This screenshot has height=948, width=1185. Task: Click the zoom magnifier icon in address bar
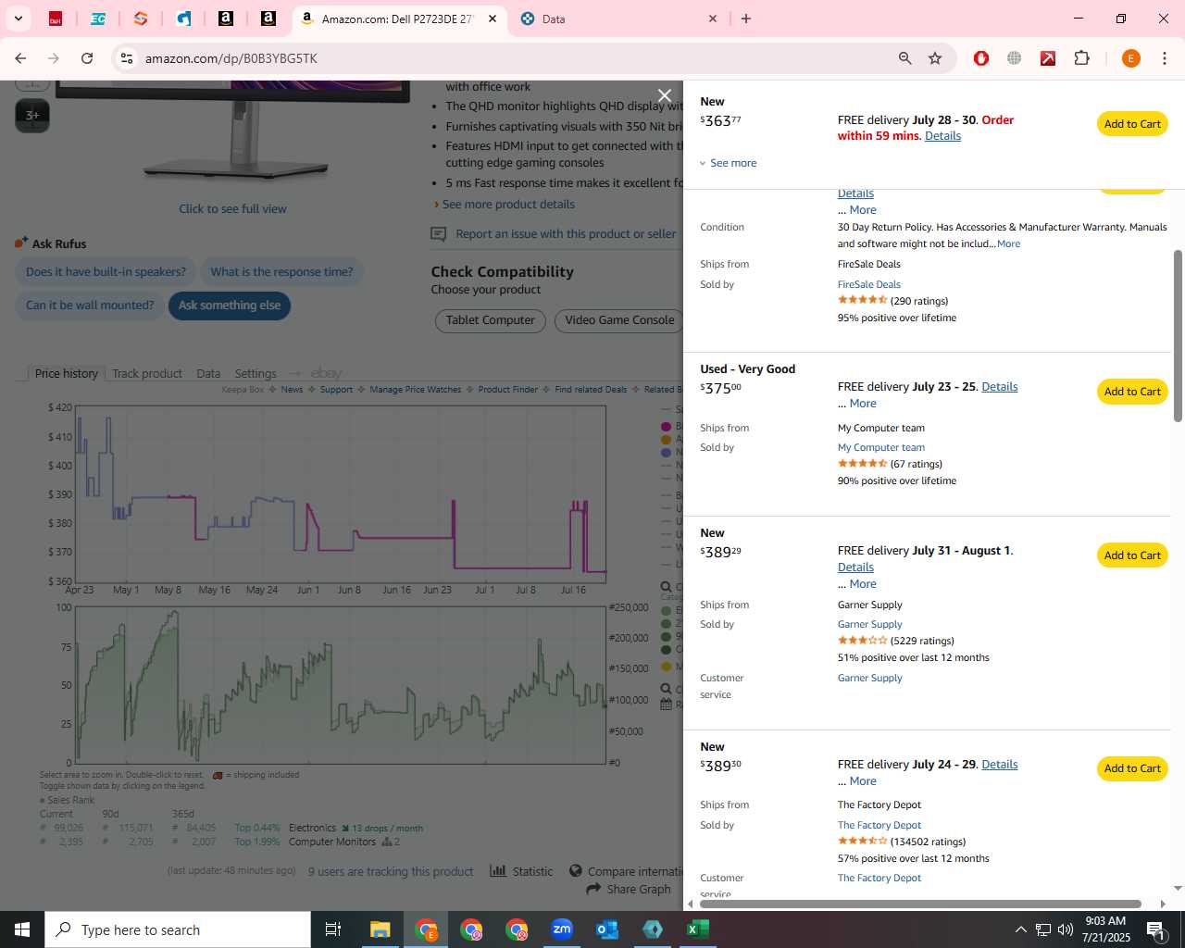905,58
